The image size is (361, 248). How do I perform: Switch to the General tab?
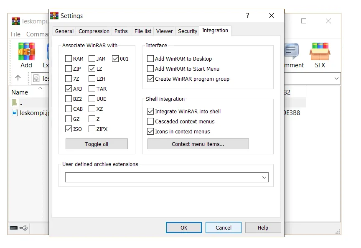(x=64, y=31)
